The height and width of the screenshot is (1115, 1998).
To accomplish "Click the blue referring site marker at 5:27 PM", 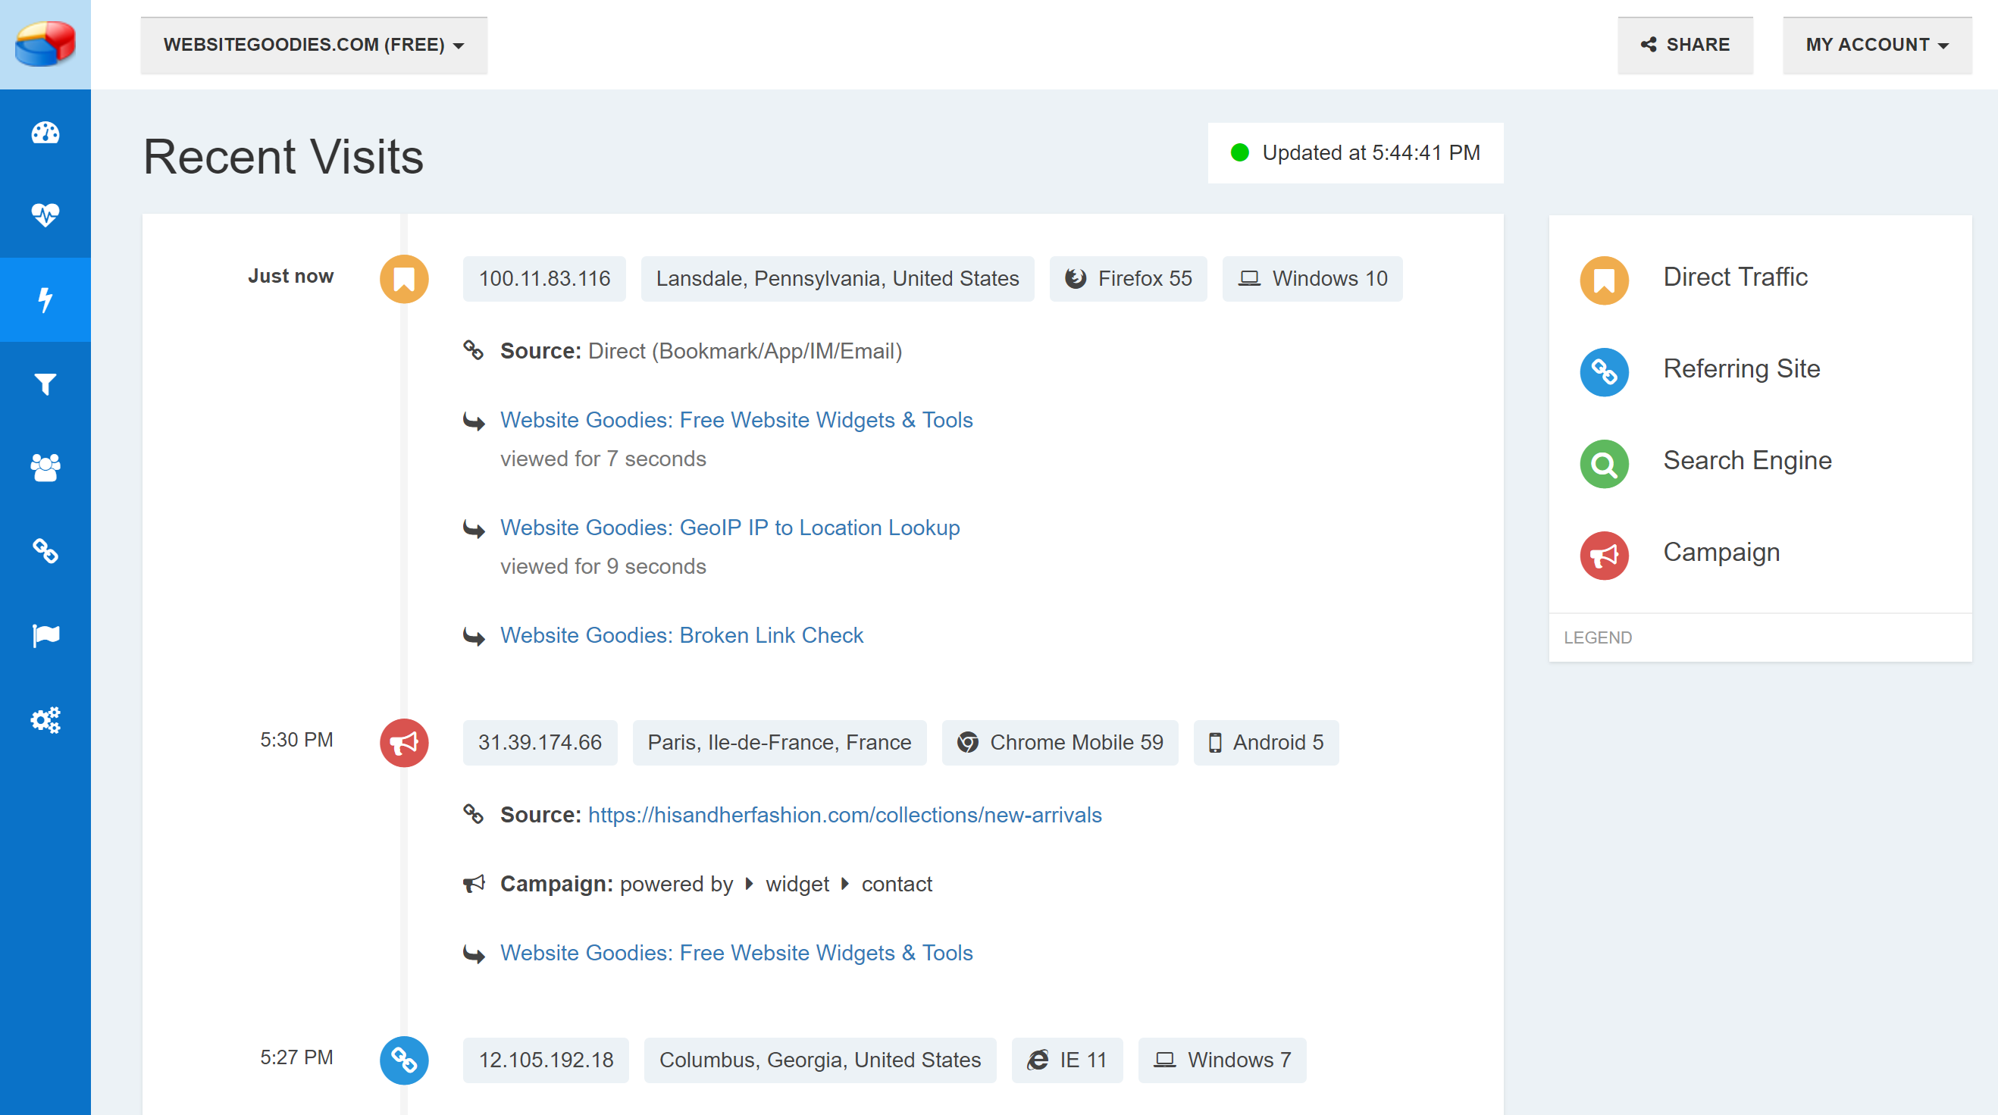I will 403,1059.
